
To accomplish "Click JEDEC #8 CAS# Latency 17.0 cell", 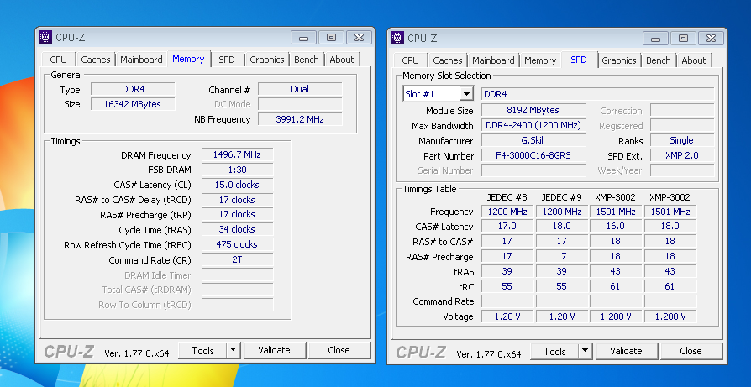I will pos(507,227).
